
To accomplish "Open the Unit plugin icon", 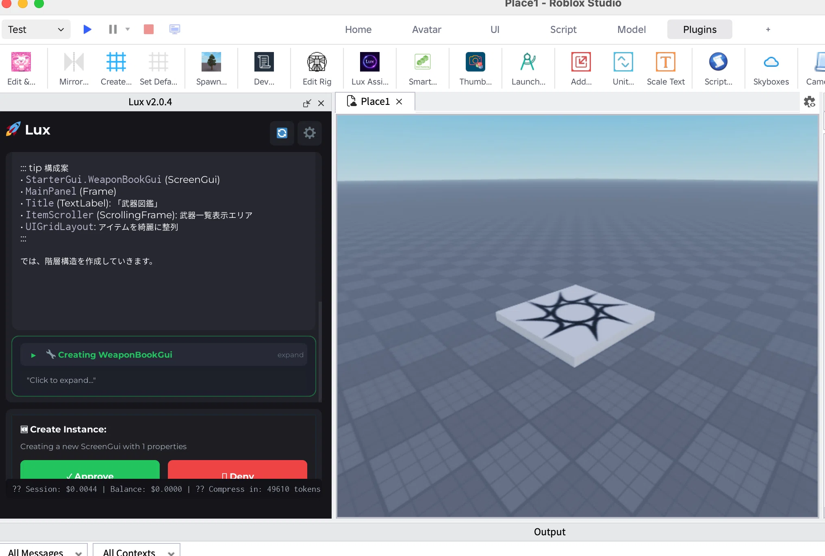I will click(x=623, y=62).
